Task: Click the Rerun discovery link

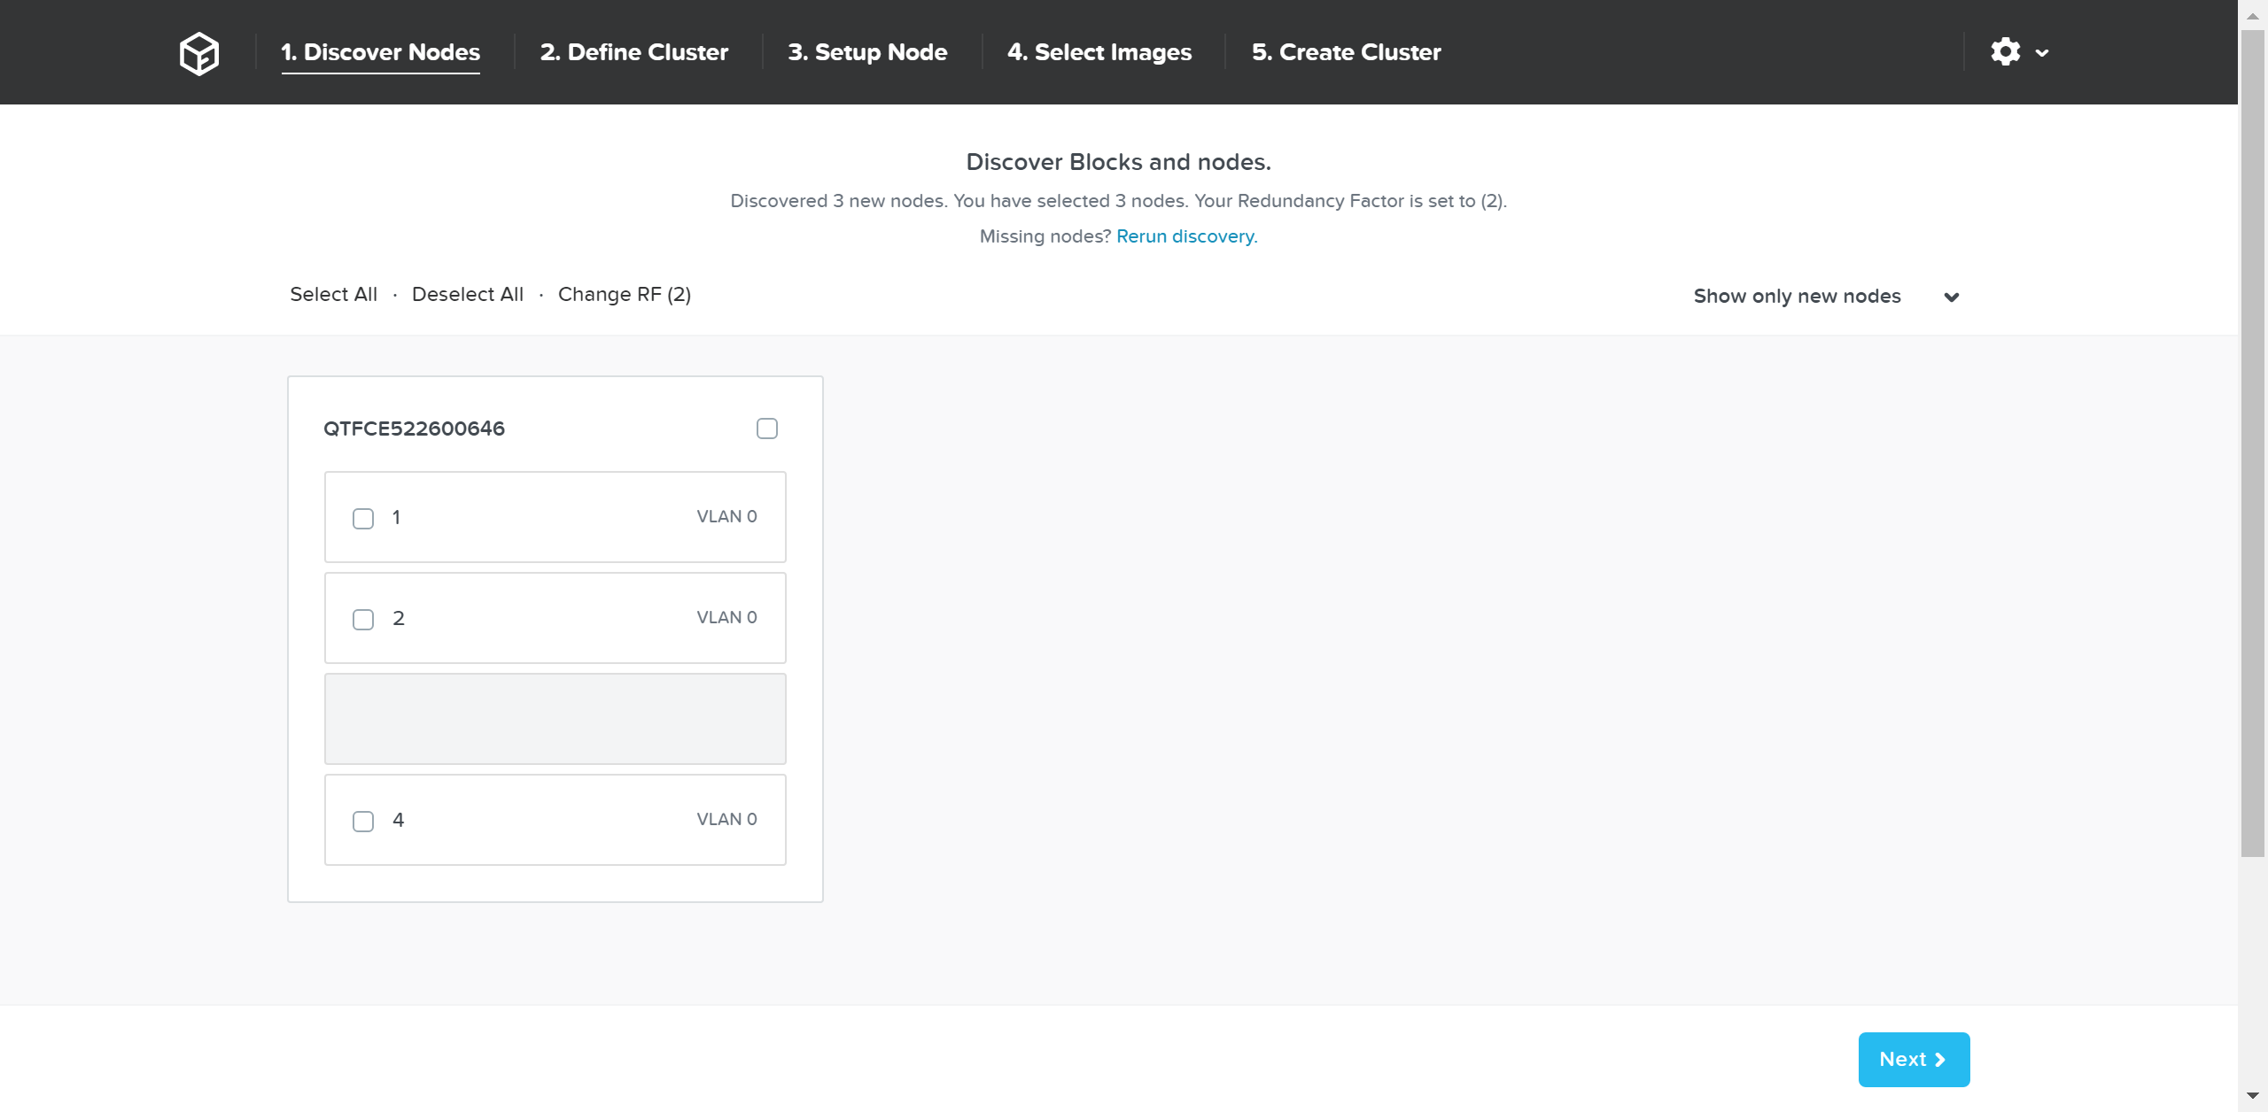Action: [1186, 236]
